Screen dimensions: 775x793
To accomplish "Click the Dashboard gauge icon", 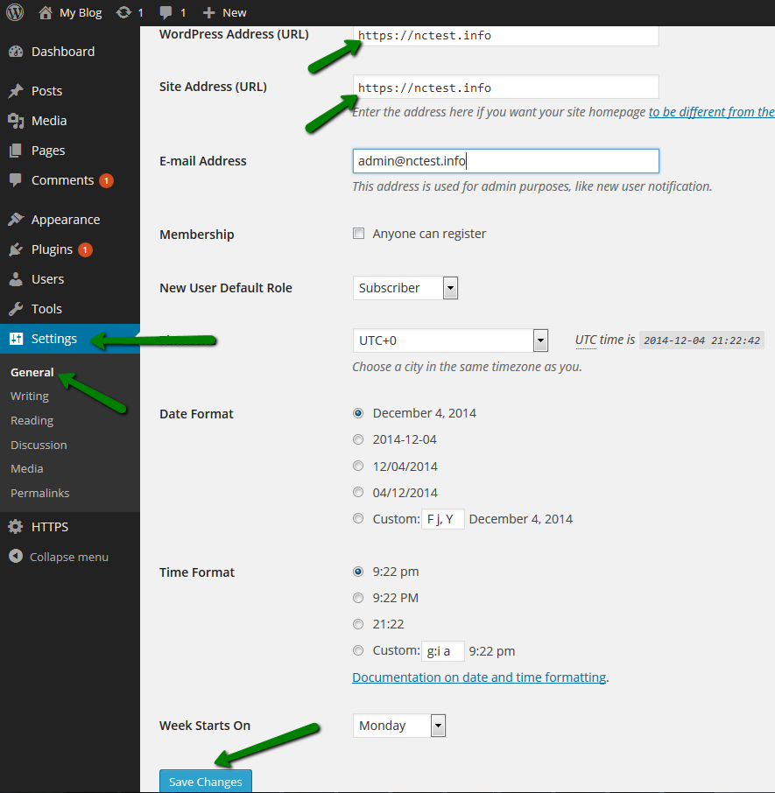I will click(x=16, y=51).
